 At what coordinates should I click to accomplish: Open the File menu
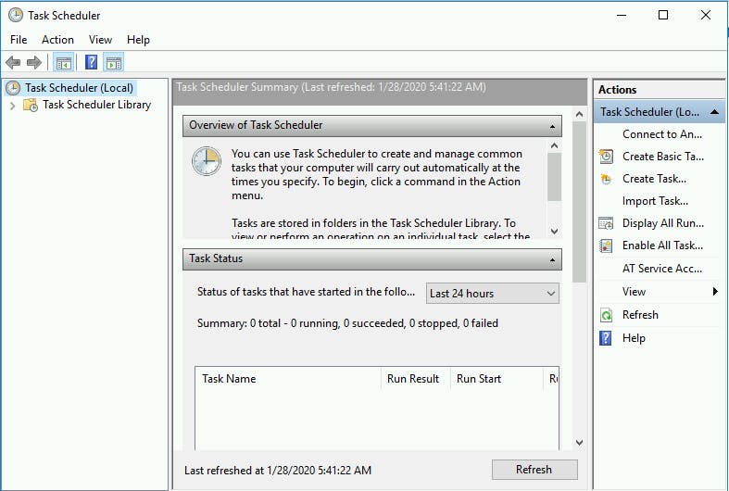tap(19, 40)
